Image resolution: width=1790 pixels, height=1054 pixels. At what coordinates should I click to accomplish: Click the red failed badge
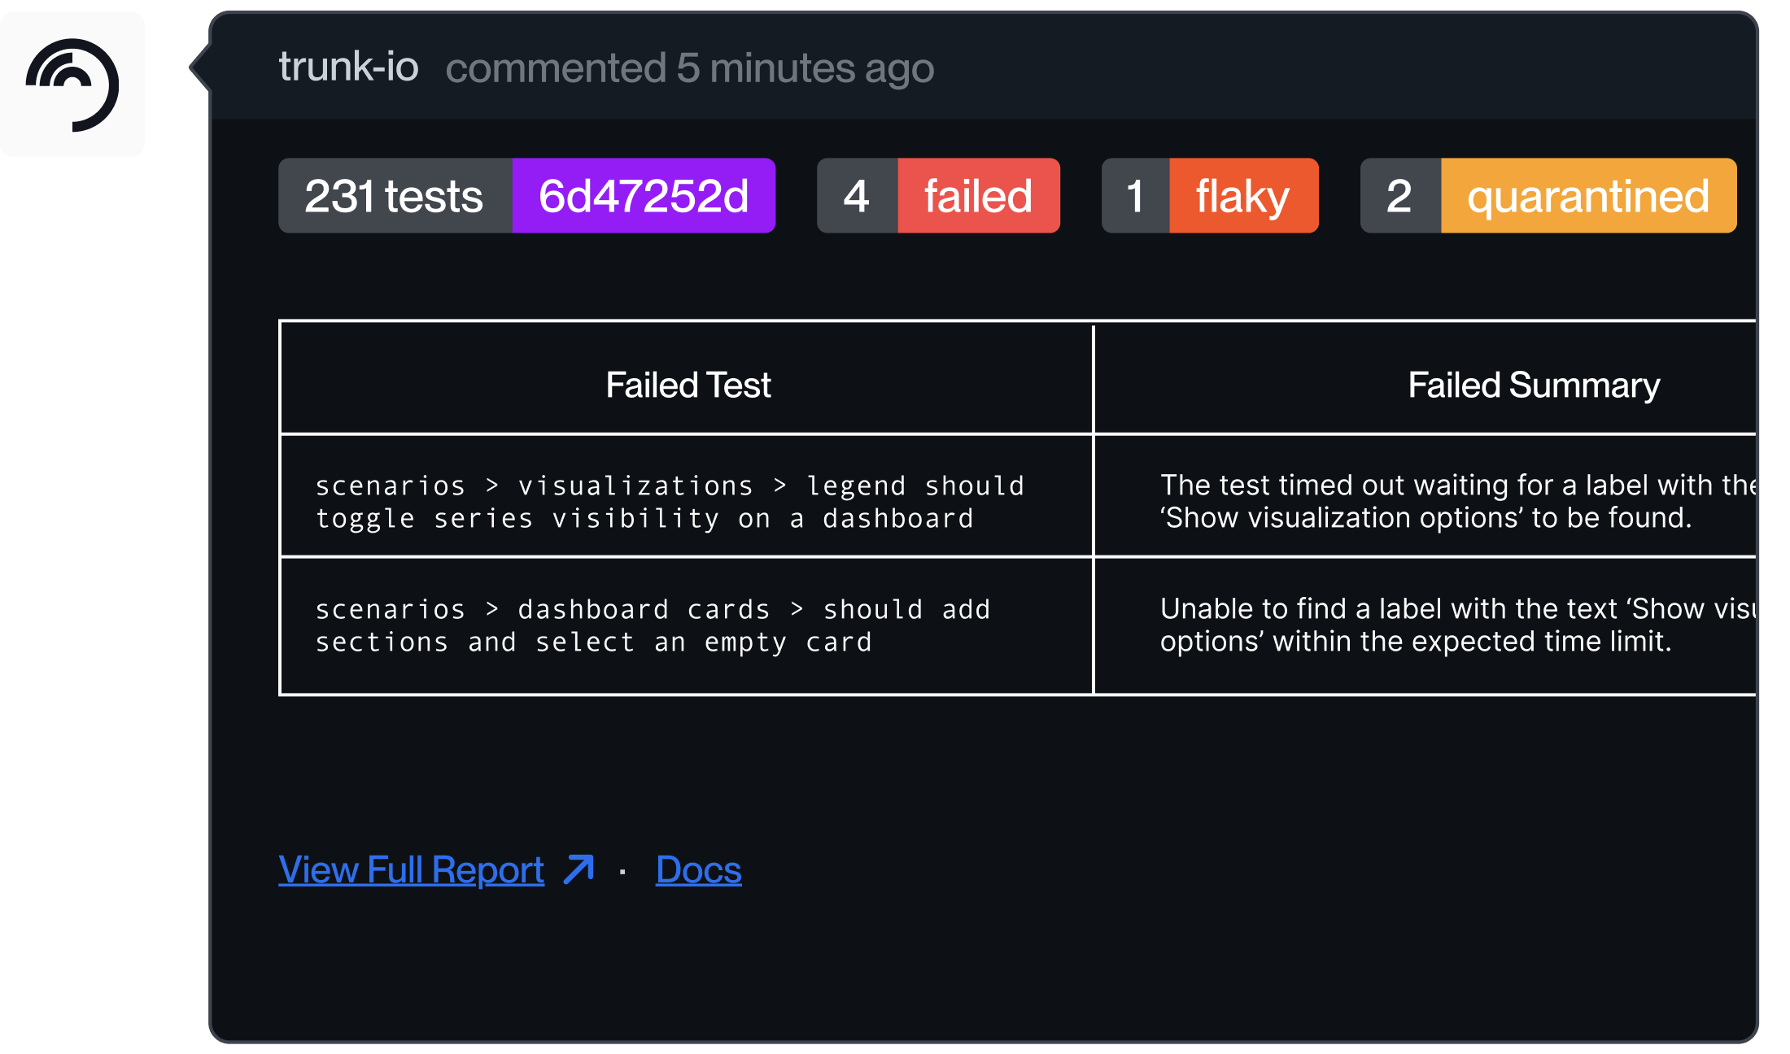click(979, 196)
